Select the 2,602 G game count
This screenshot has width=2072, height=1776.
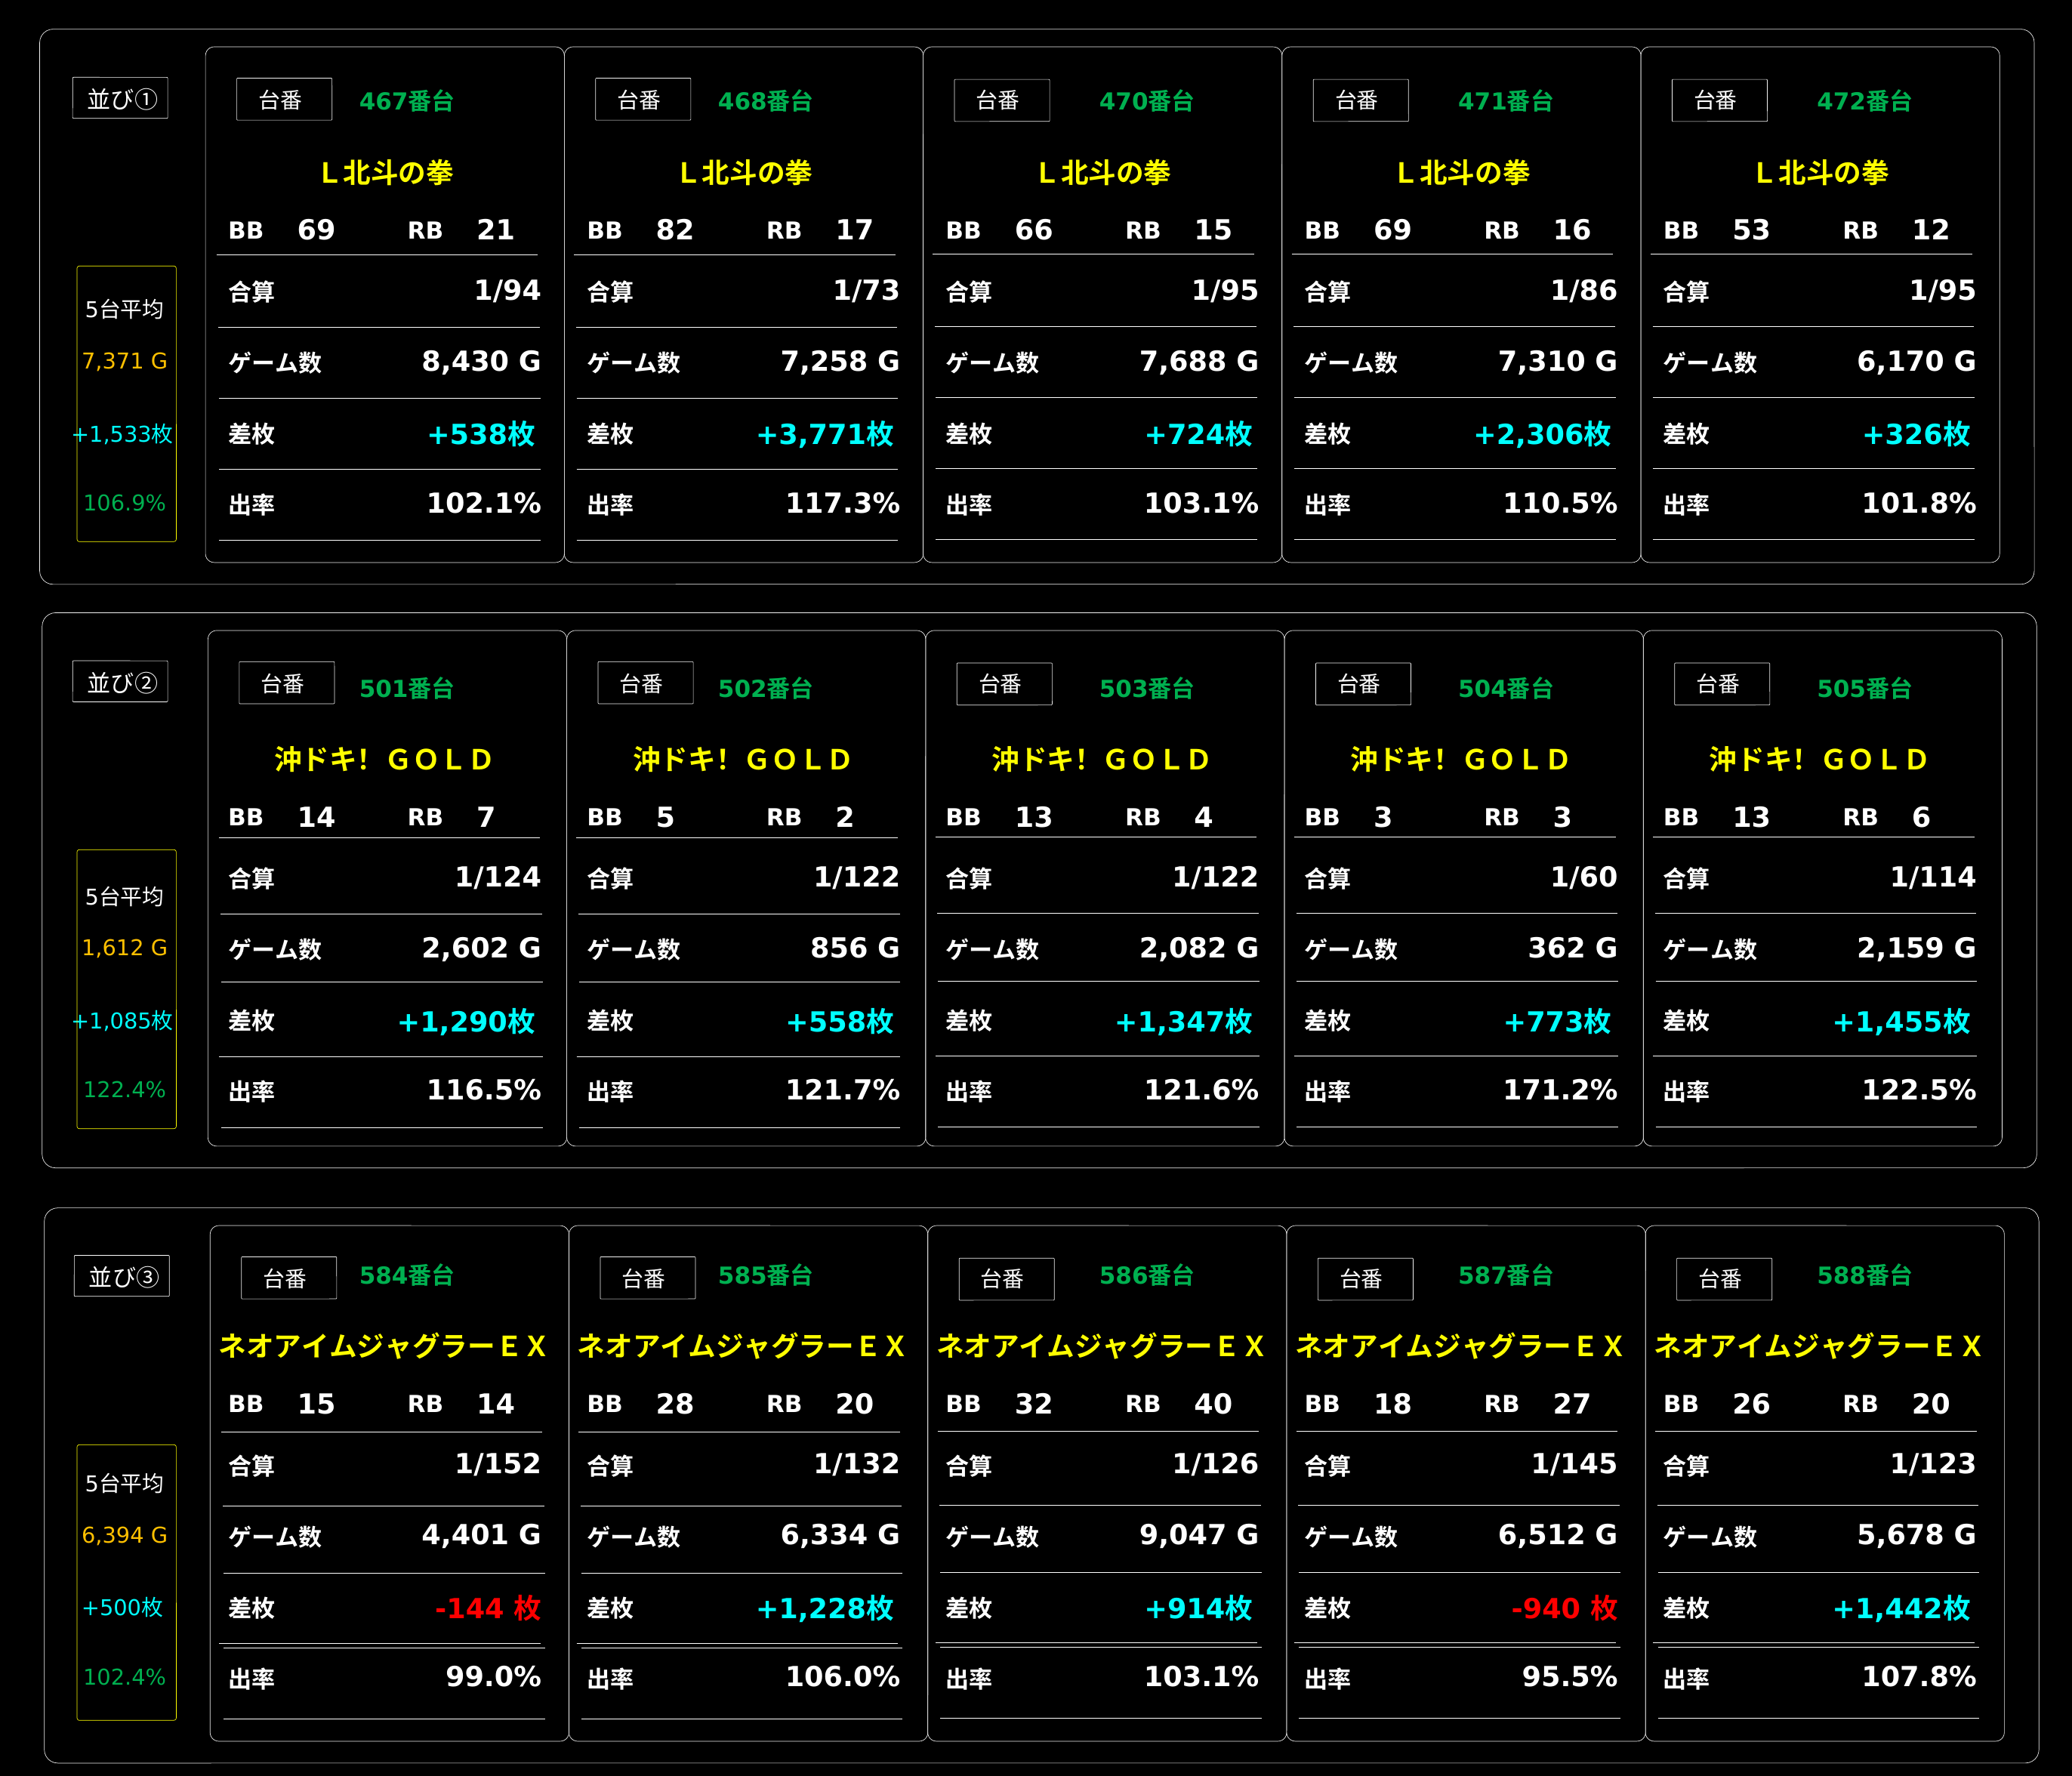coord(481,947)
